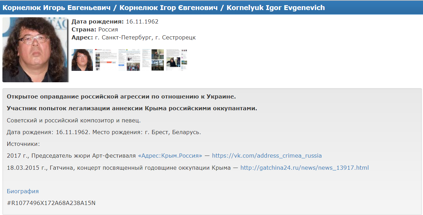Viewport: 423px width, 215px height.
Task: Click the Адрес line with Сестрорецк
Action: pos(133,37)
